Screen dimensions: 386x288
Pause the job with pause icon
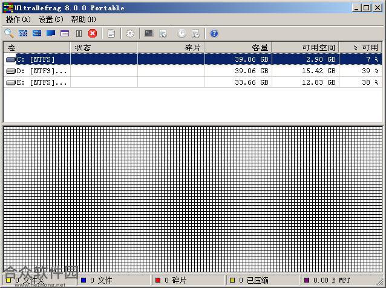79,33
